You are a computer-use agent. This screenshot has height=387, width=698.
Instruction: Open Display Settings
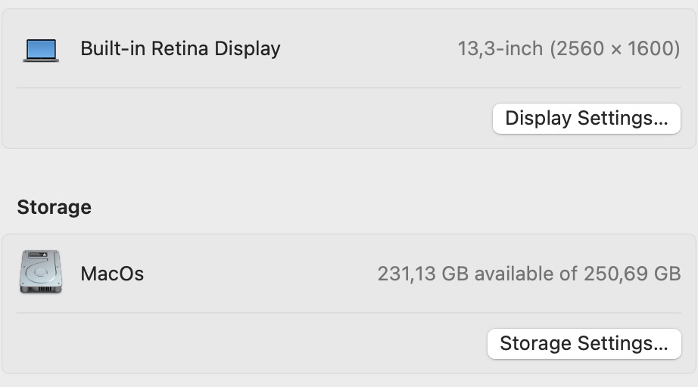point(586,119)
